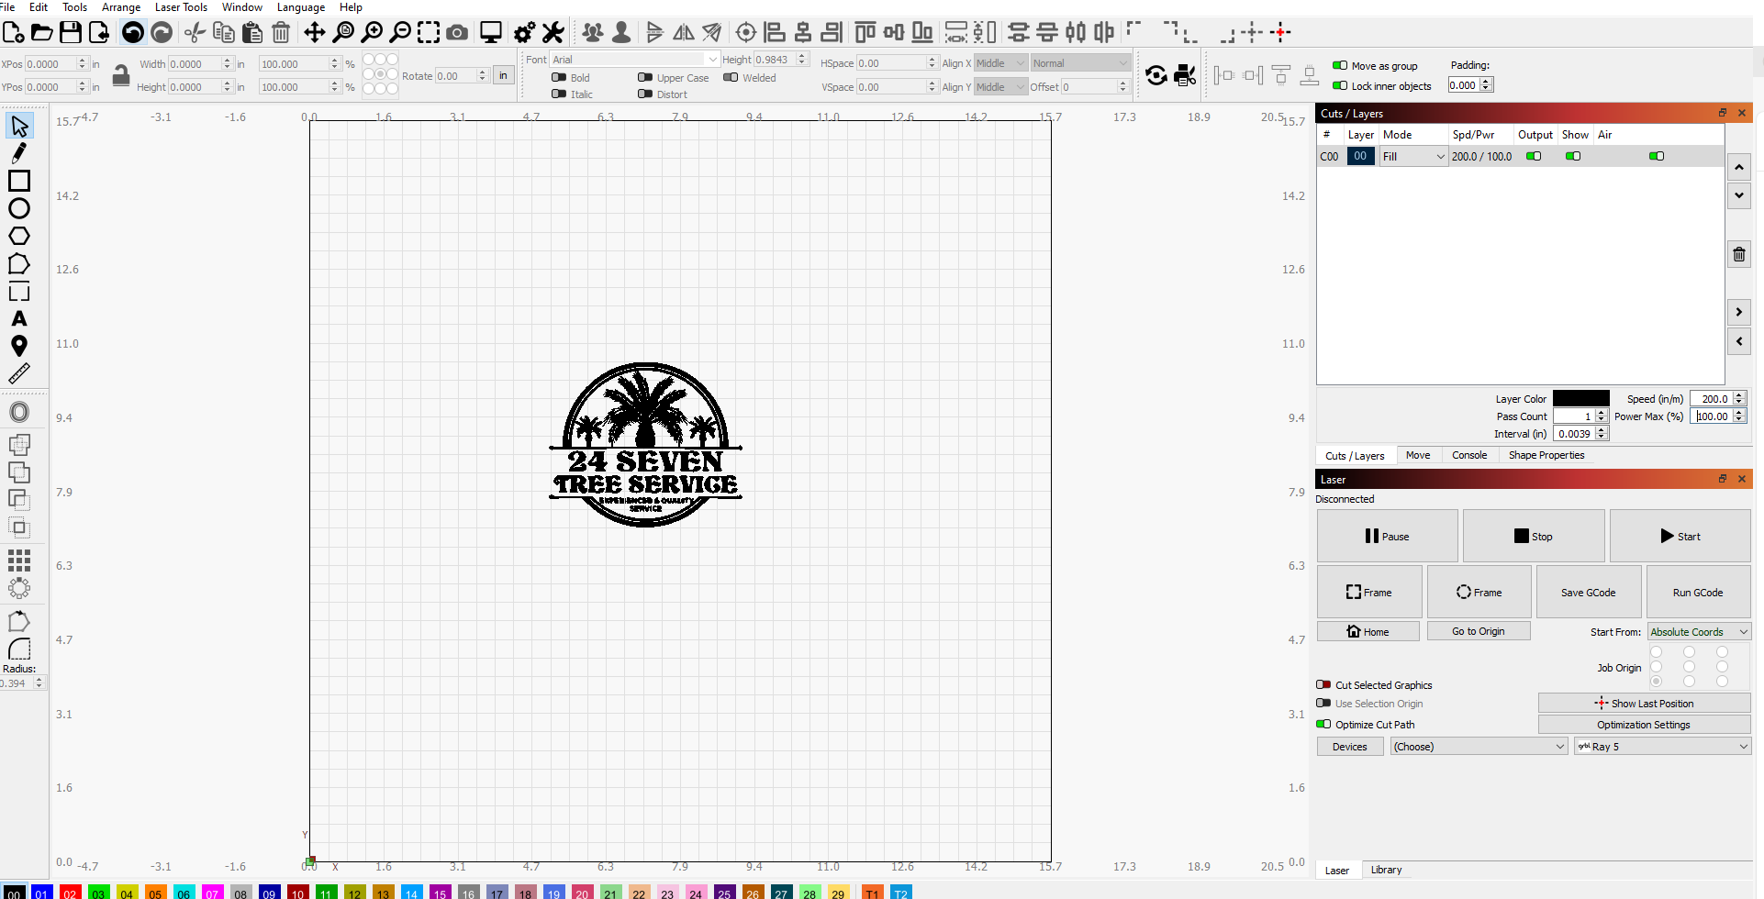
Task: Activate the Create Text tool
Action: tap(19, 318)
